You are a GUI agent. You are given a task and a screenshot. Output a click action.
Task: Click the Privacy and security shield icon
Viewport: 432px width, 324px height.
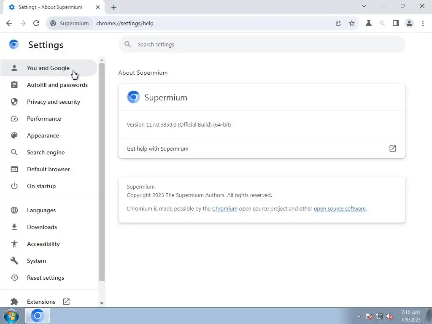pyautogui.click(x=14, y=102)
